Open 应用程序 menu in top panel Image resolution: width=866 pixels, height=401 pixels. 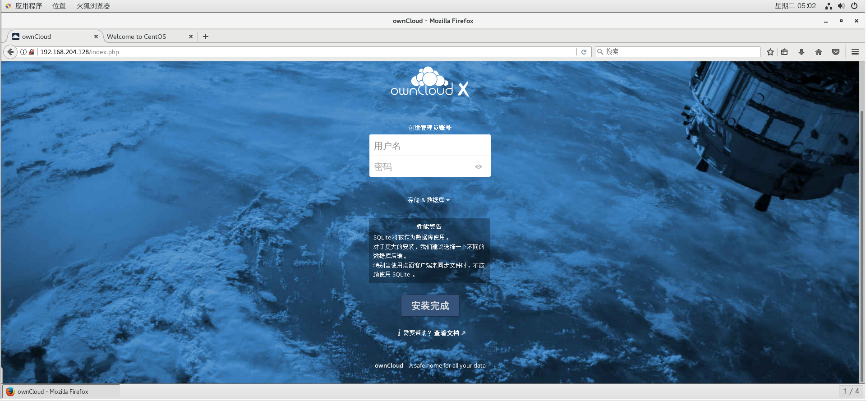tap(28, 6)
